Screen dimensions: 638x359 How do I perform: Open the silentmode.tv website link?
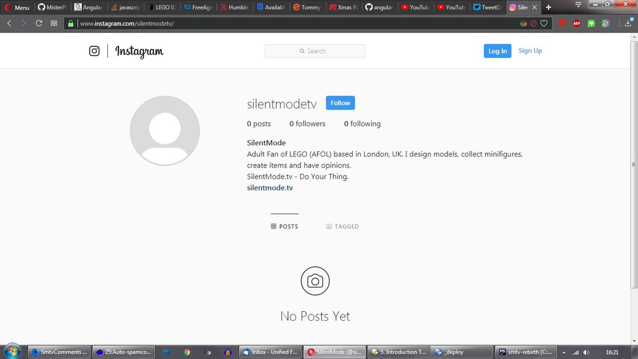[270, 188]
